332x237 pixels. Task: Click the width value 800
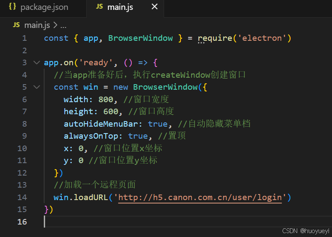(106, 100)
